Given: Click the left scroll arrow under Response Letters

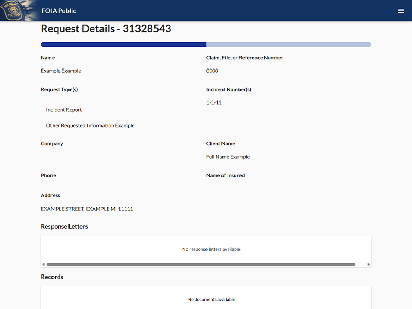Looking at the screenshot, I should pyautogui.click(x=43, y=265).
